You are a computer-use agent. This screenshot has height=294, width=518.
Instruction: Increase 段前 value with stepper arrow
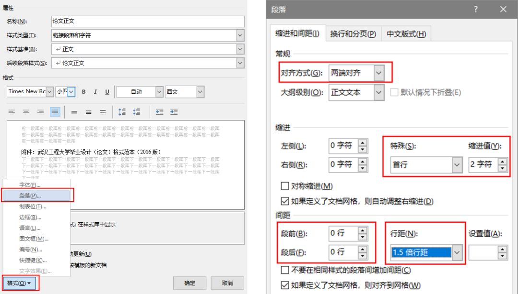(x=363, y=229)
